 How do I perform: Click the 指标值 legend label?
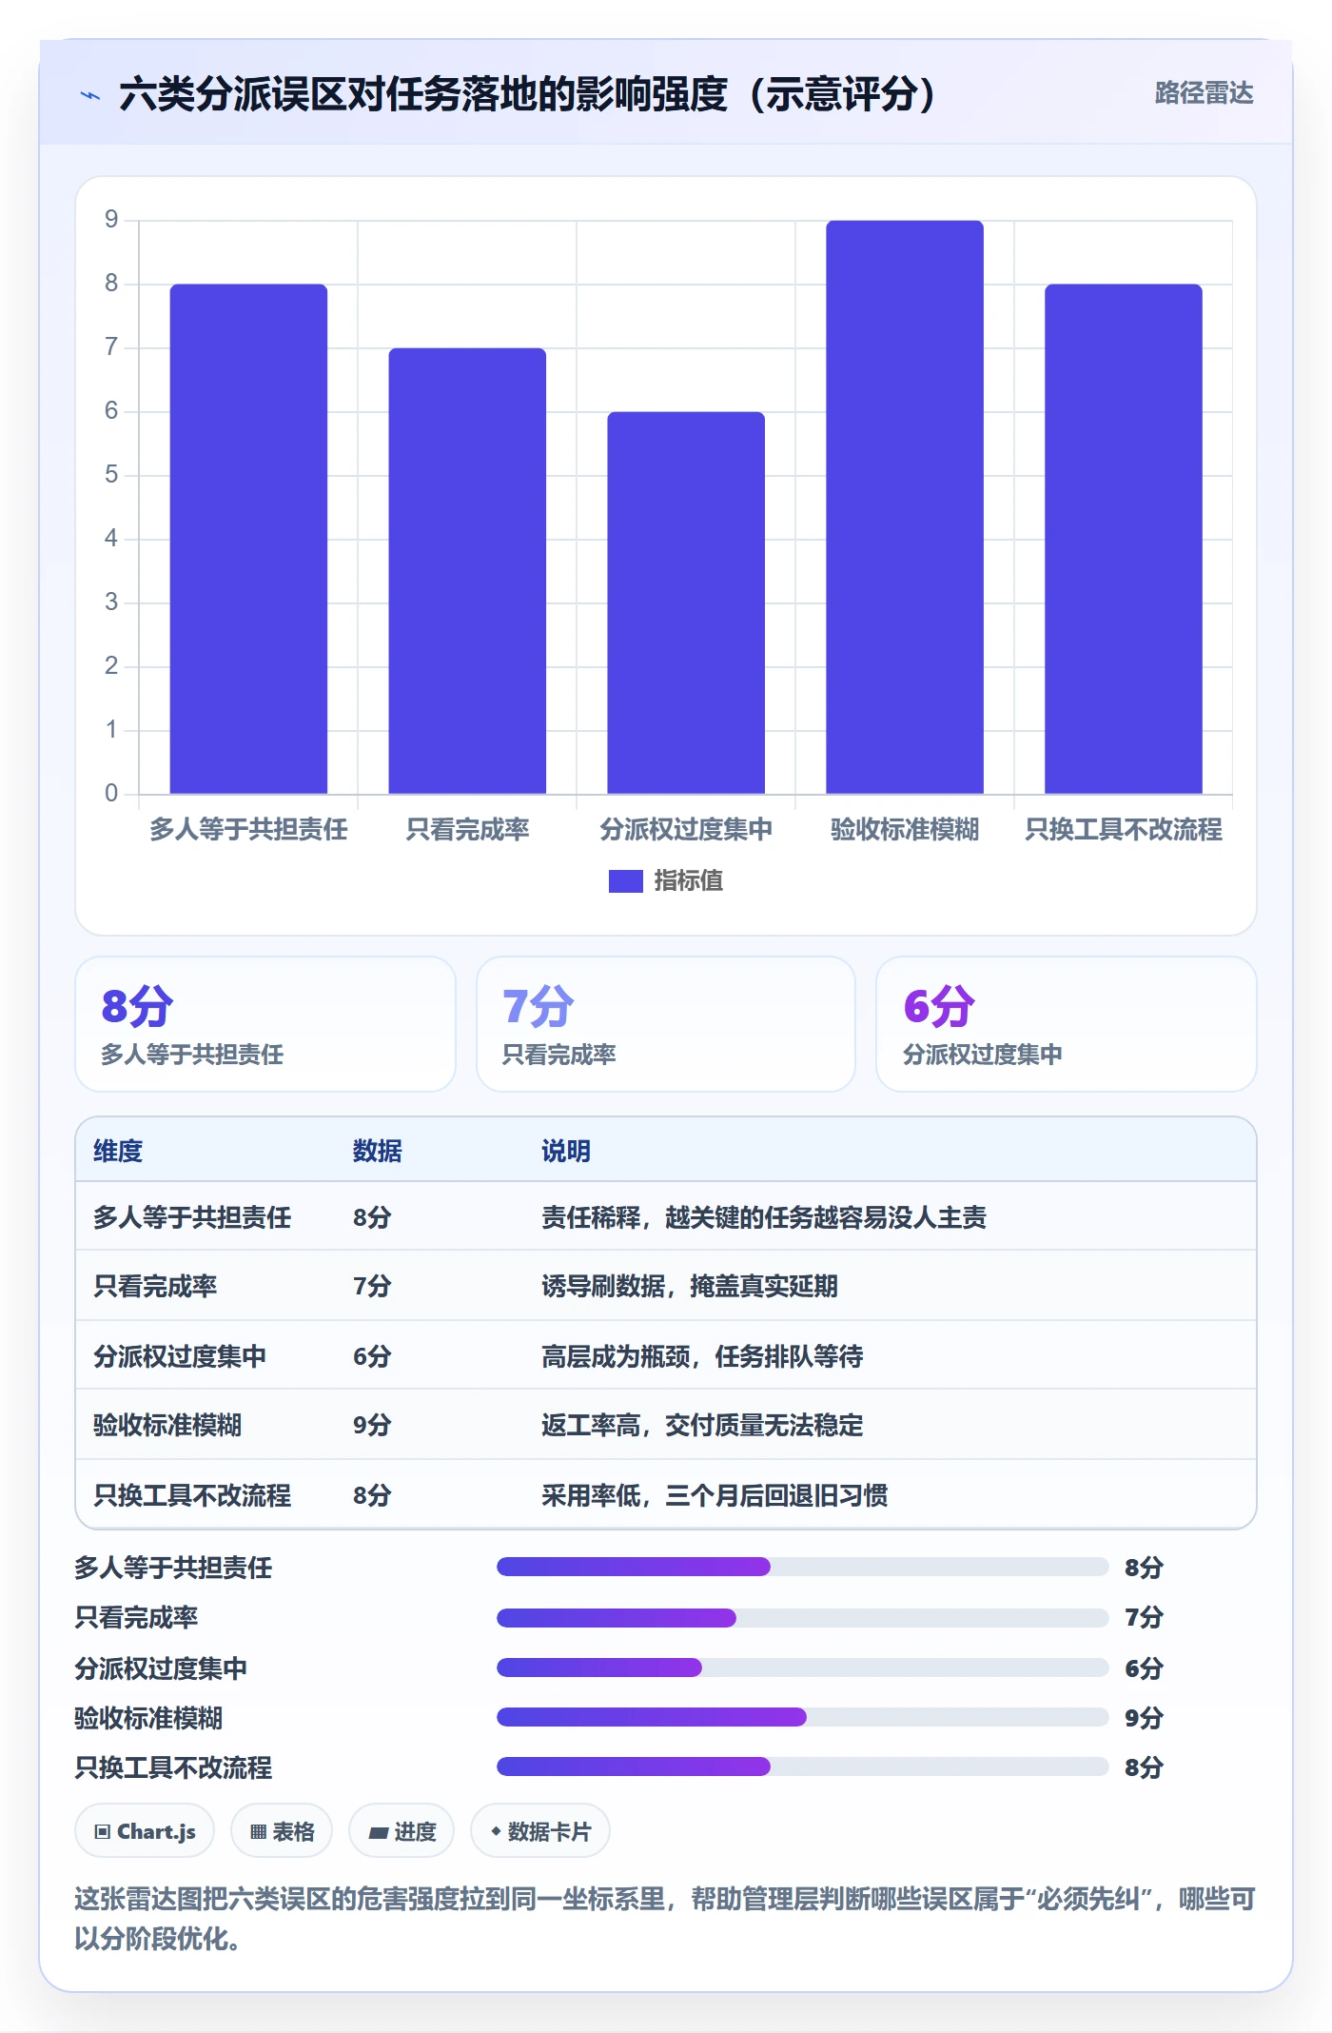tap(689, 881)
